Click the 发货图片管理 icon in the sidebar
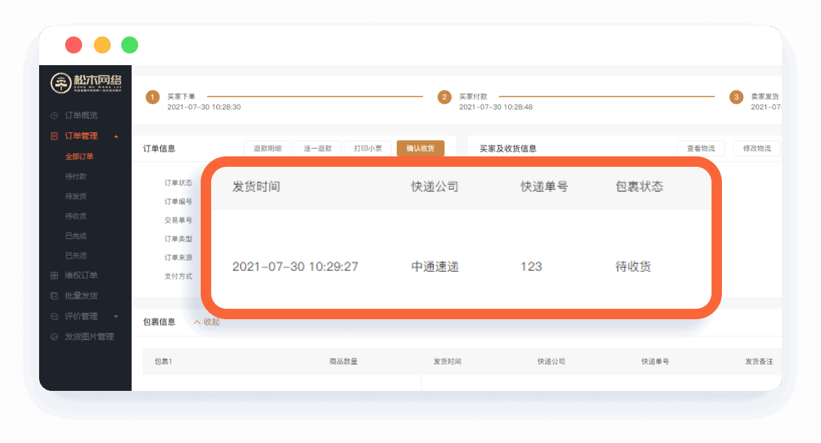This screenshot has width=821, height=443. tap(54, 337)
